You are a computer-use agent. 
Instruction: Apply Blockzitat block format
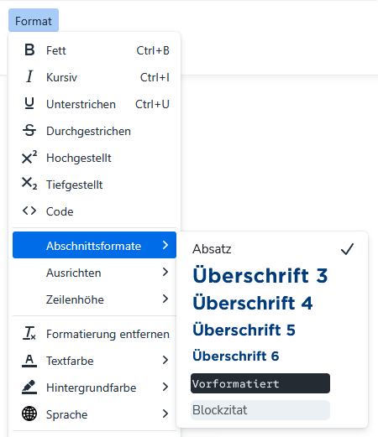click(x=260, y=410)
